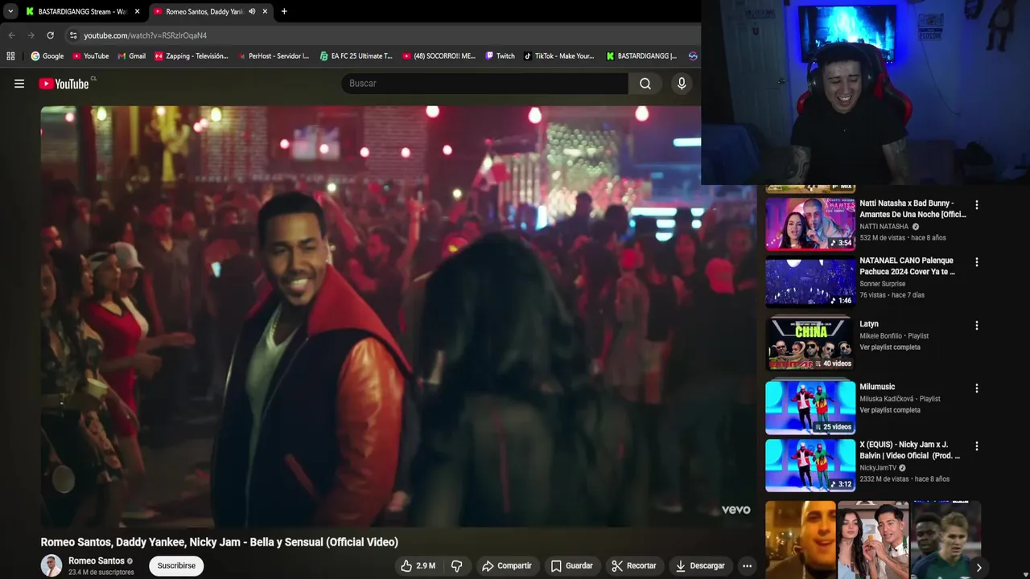Open Zapping - Televisión bookmark

(x=192, y=56)
